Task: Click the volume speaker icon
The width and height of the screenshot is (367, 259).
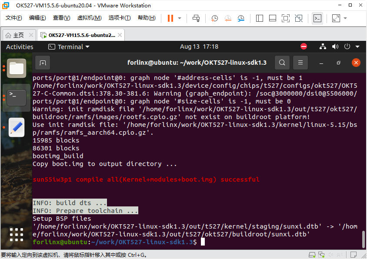Action: tap(335, 46)
